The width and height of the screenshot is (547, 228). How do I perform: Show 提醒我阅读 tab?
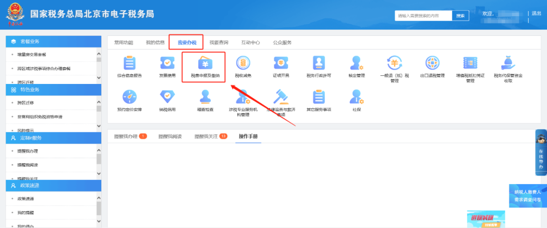tap(170, 136)
